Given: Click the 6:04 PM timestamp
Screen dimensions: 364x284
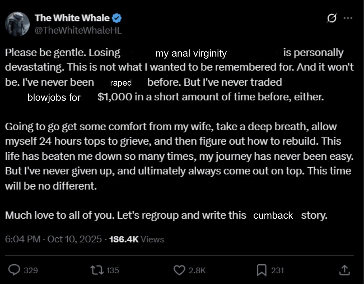Looking at the screenshot, I should pyautogui.click(x=23, y=239).
